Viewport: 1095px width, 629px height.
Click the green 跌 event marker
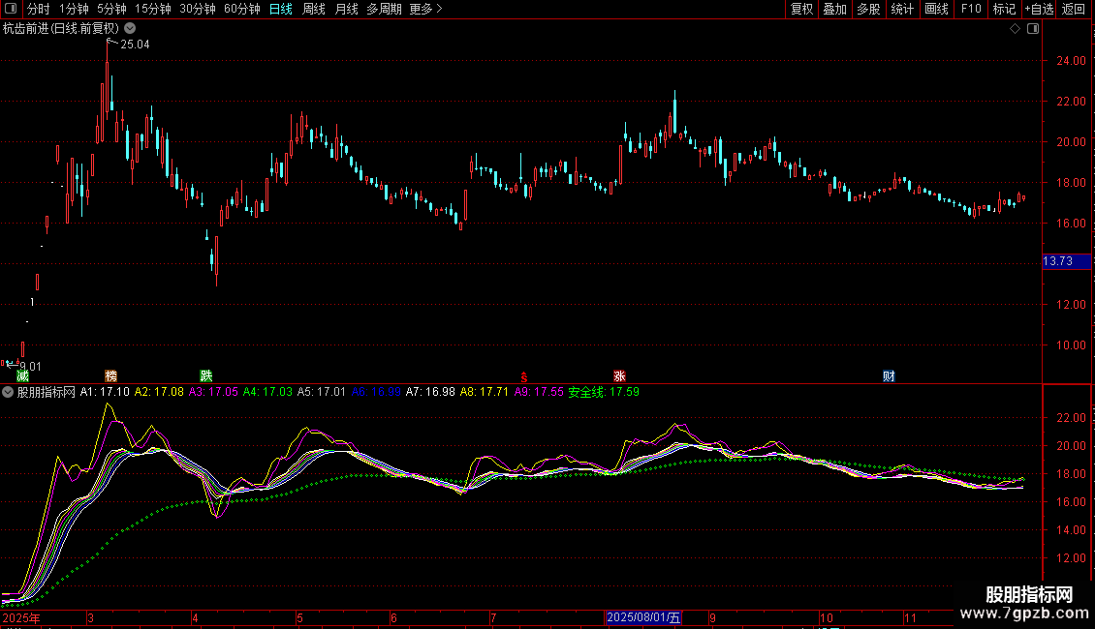(x=205, y=375)
